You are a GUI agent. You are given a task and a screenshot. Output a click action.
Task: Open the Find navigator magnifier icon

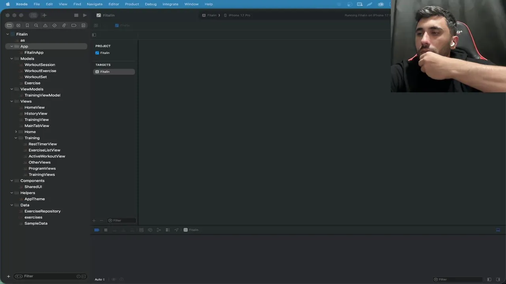(36, 25)
